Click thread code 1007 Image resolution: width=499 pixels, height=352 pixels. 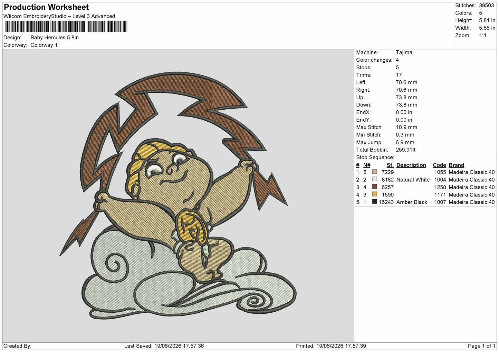click(440, 202)
